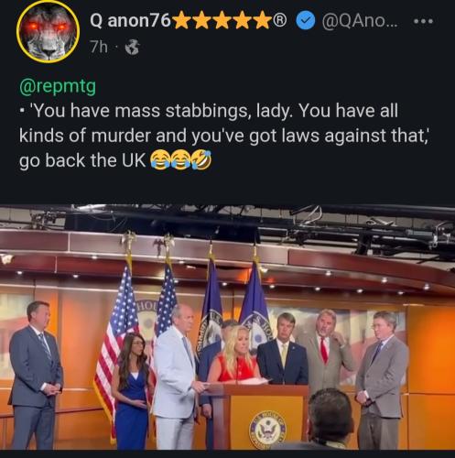This screenshot has width=455, height=458.
Task: Click the post text about mass stabbings
Action: (224, 136)
